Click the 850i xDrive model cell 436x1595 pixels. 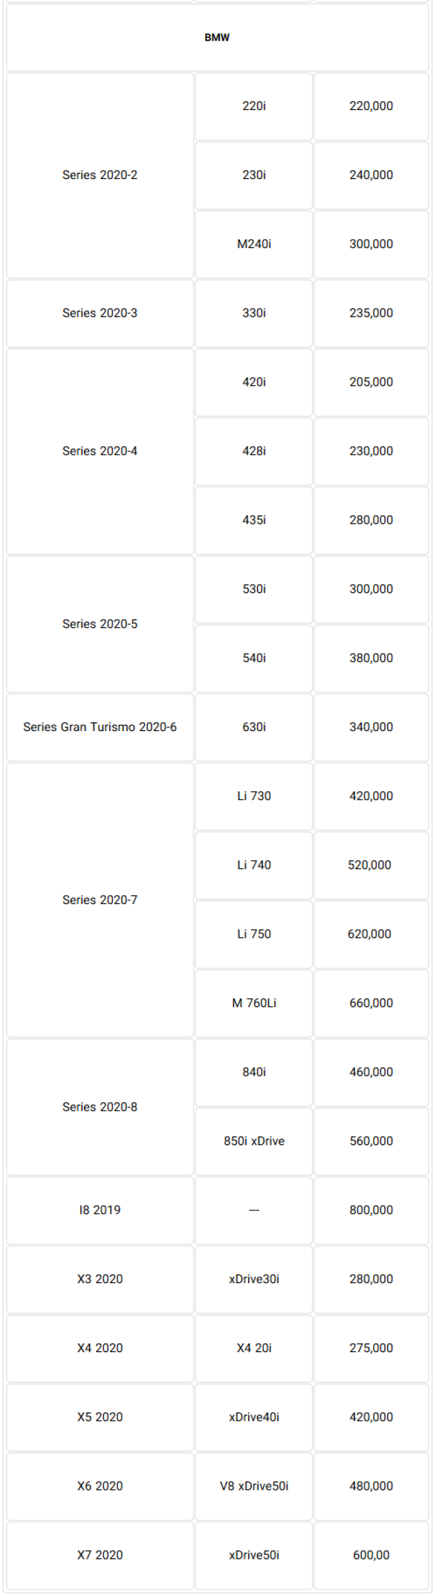pos(254,1141)
